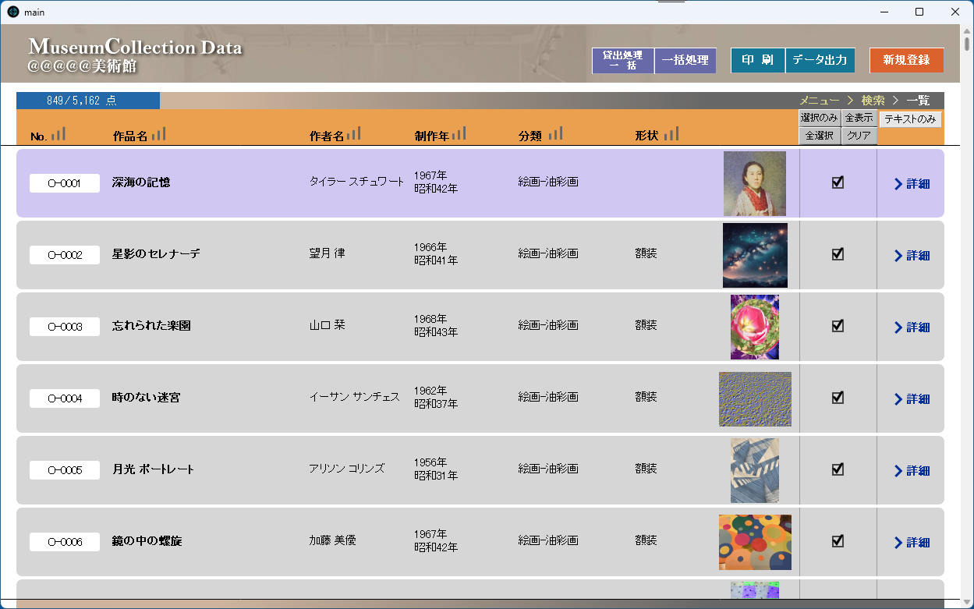Click 新規登録 button
This screenshot has width=974, height=609.
pyautogui.click(x=906, y=60)
